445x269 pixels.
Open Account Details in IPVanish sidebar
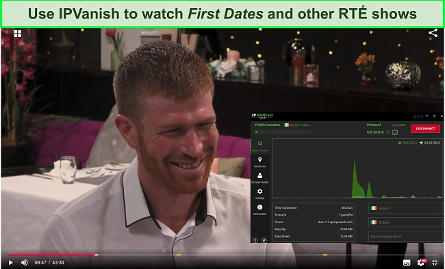tap(259, 178)
